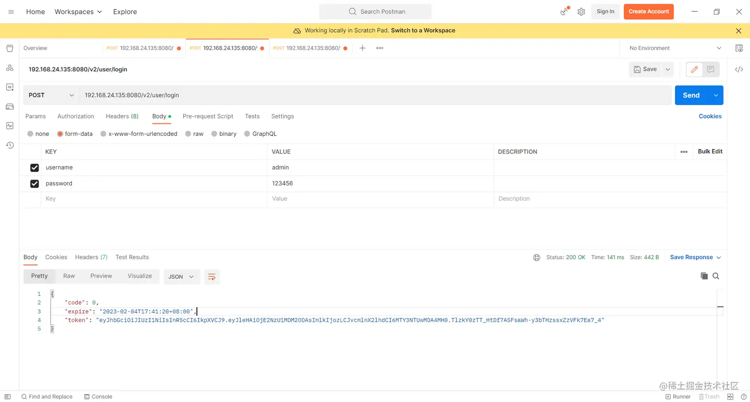Screen dimensions: 750x402
Task: Open the POST method dropdown
Action: pos(51,95)
